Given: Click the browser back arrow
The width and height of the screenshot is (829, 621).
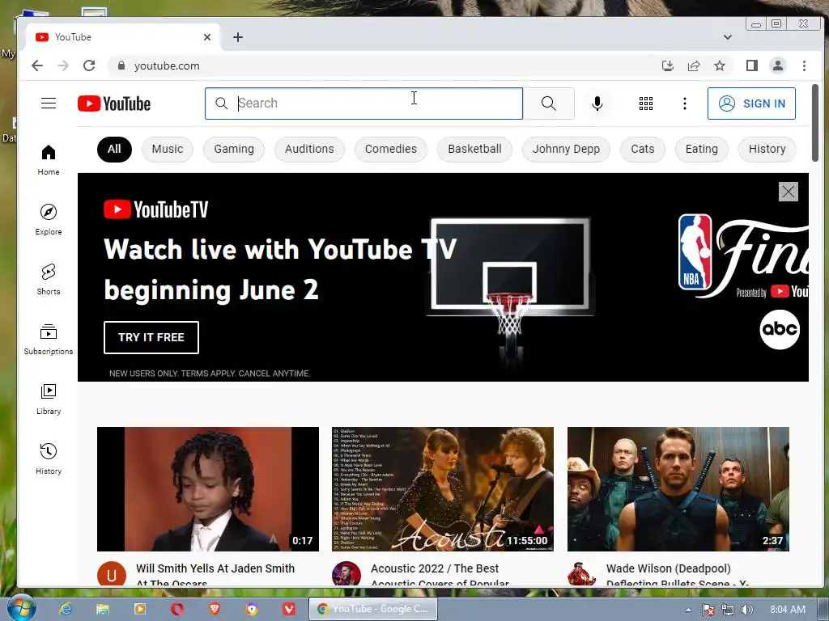Looking at the screenshot, I should [37, 65].
